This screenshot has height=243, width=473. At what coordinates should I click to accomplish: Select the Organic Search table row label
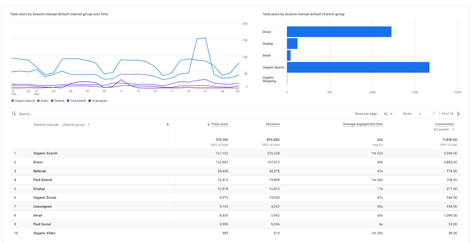(45, 153)
